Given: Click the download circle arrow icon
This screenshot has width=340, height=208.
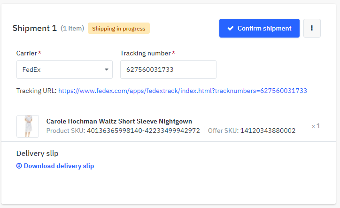Looking at the screenshot, I should pos(19,166).
